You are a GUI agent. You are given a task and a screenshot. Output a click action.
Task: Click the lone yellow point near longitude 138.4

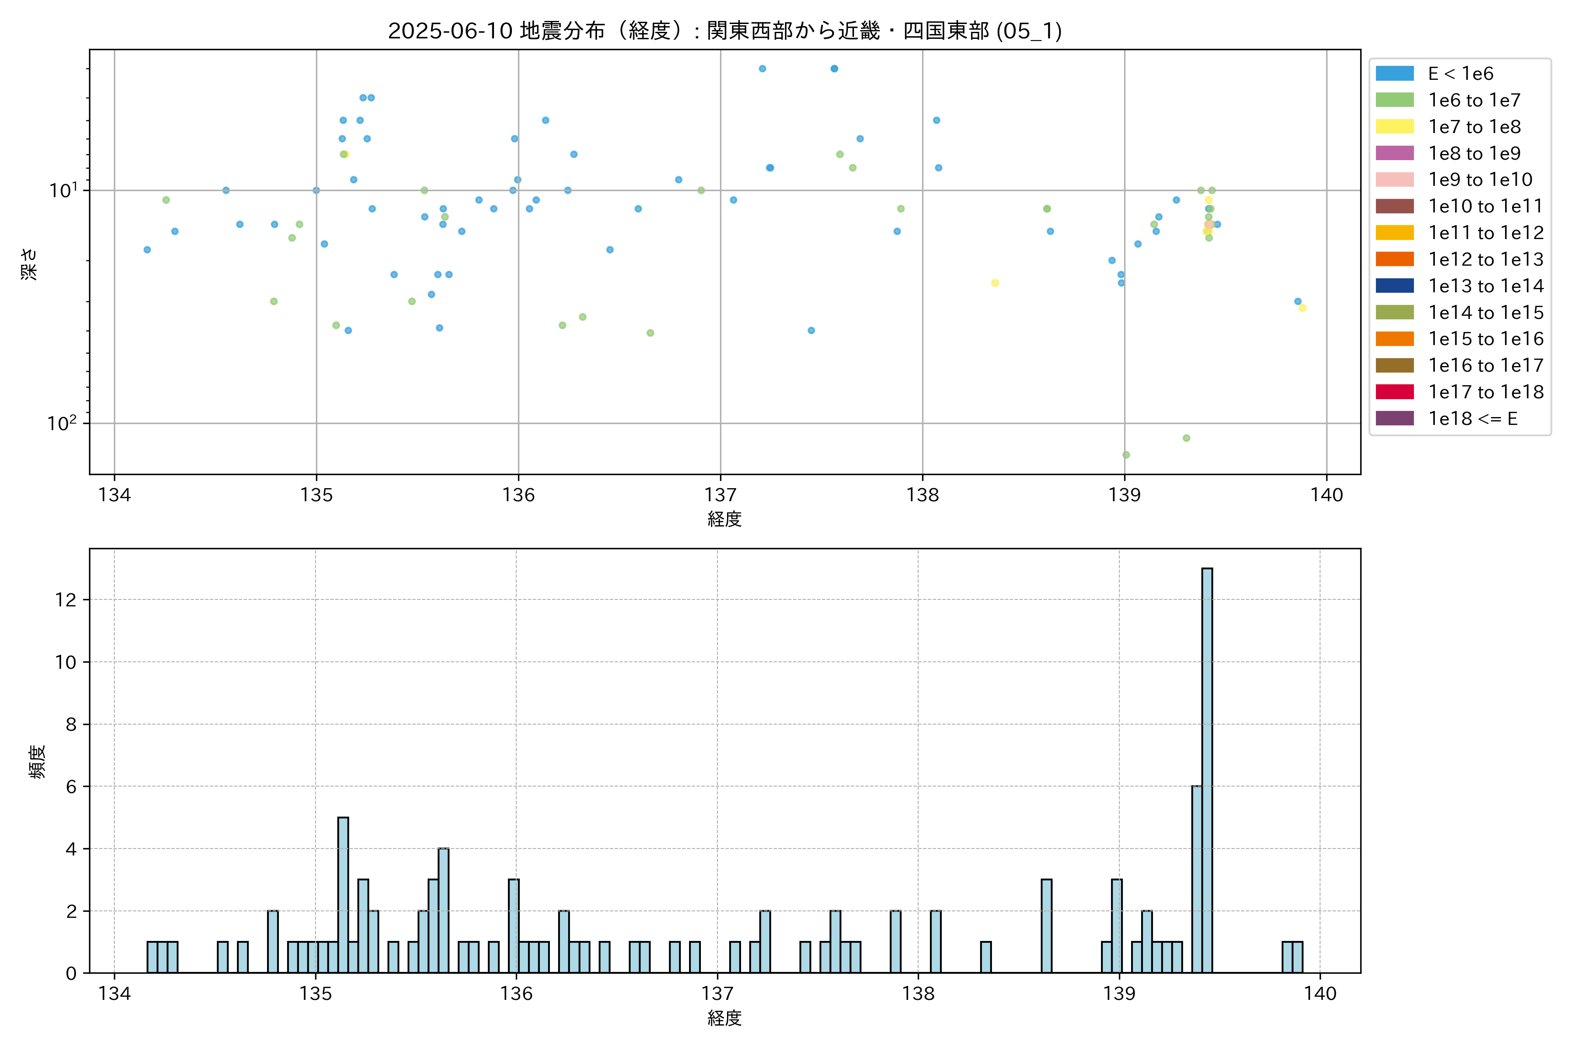(995, 283)
